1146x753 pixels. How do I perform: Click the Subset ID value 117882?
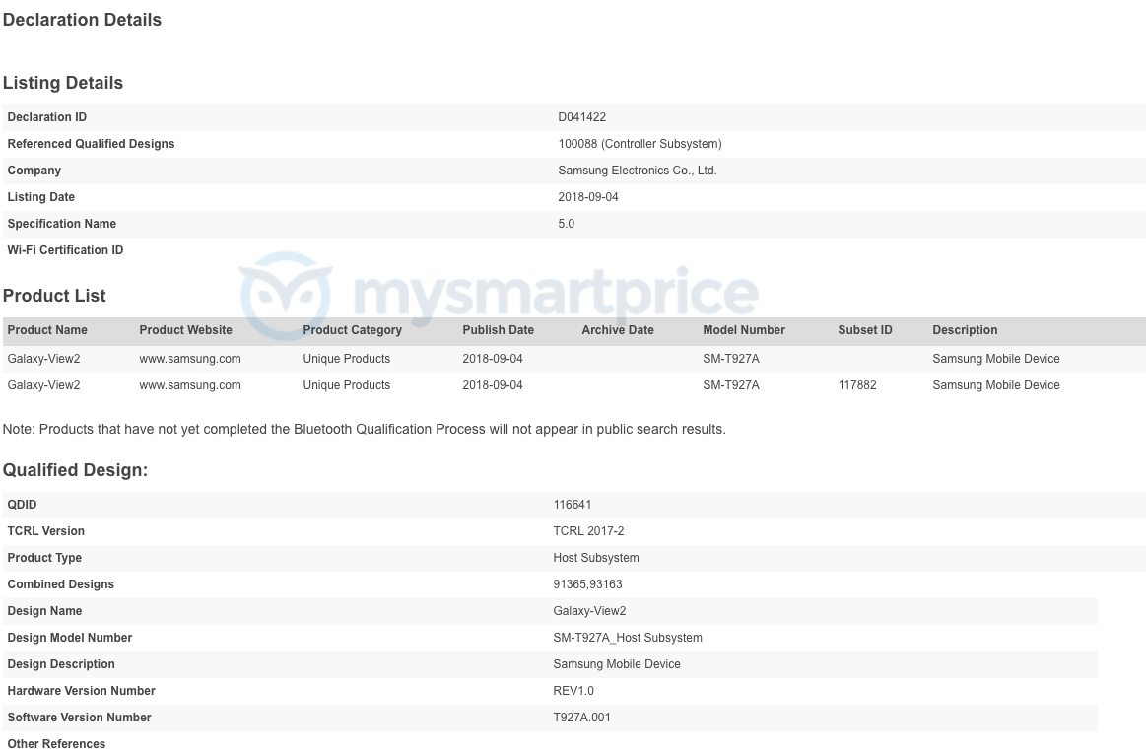coord(857,385)
